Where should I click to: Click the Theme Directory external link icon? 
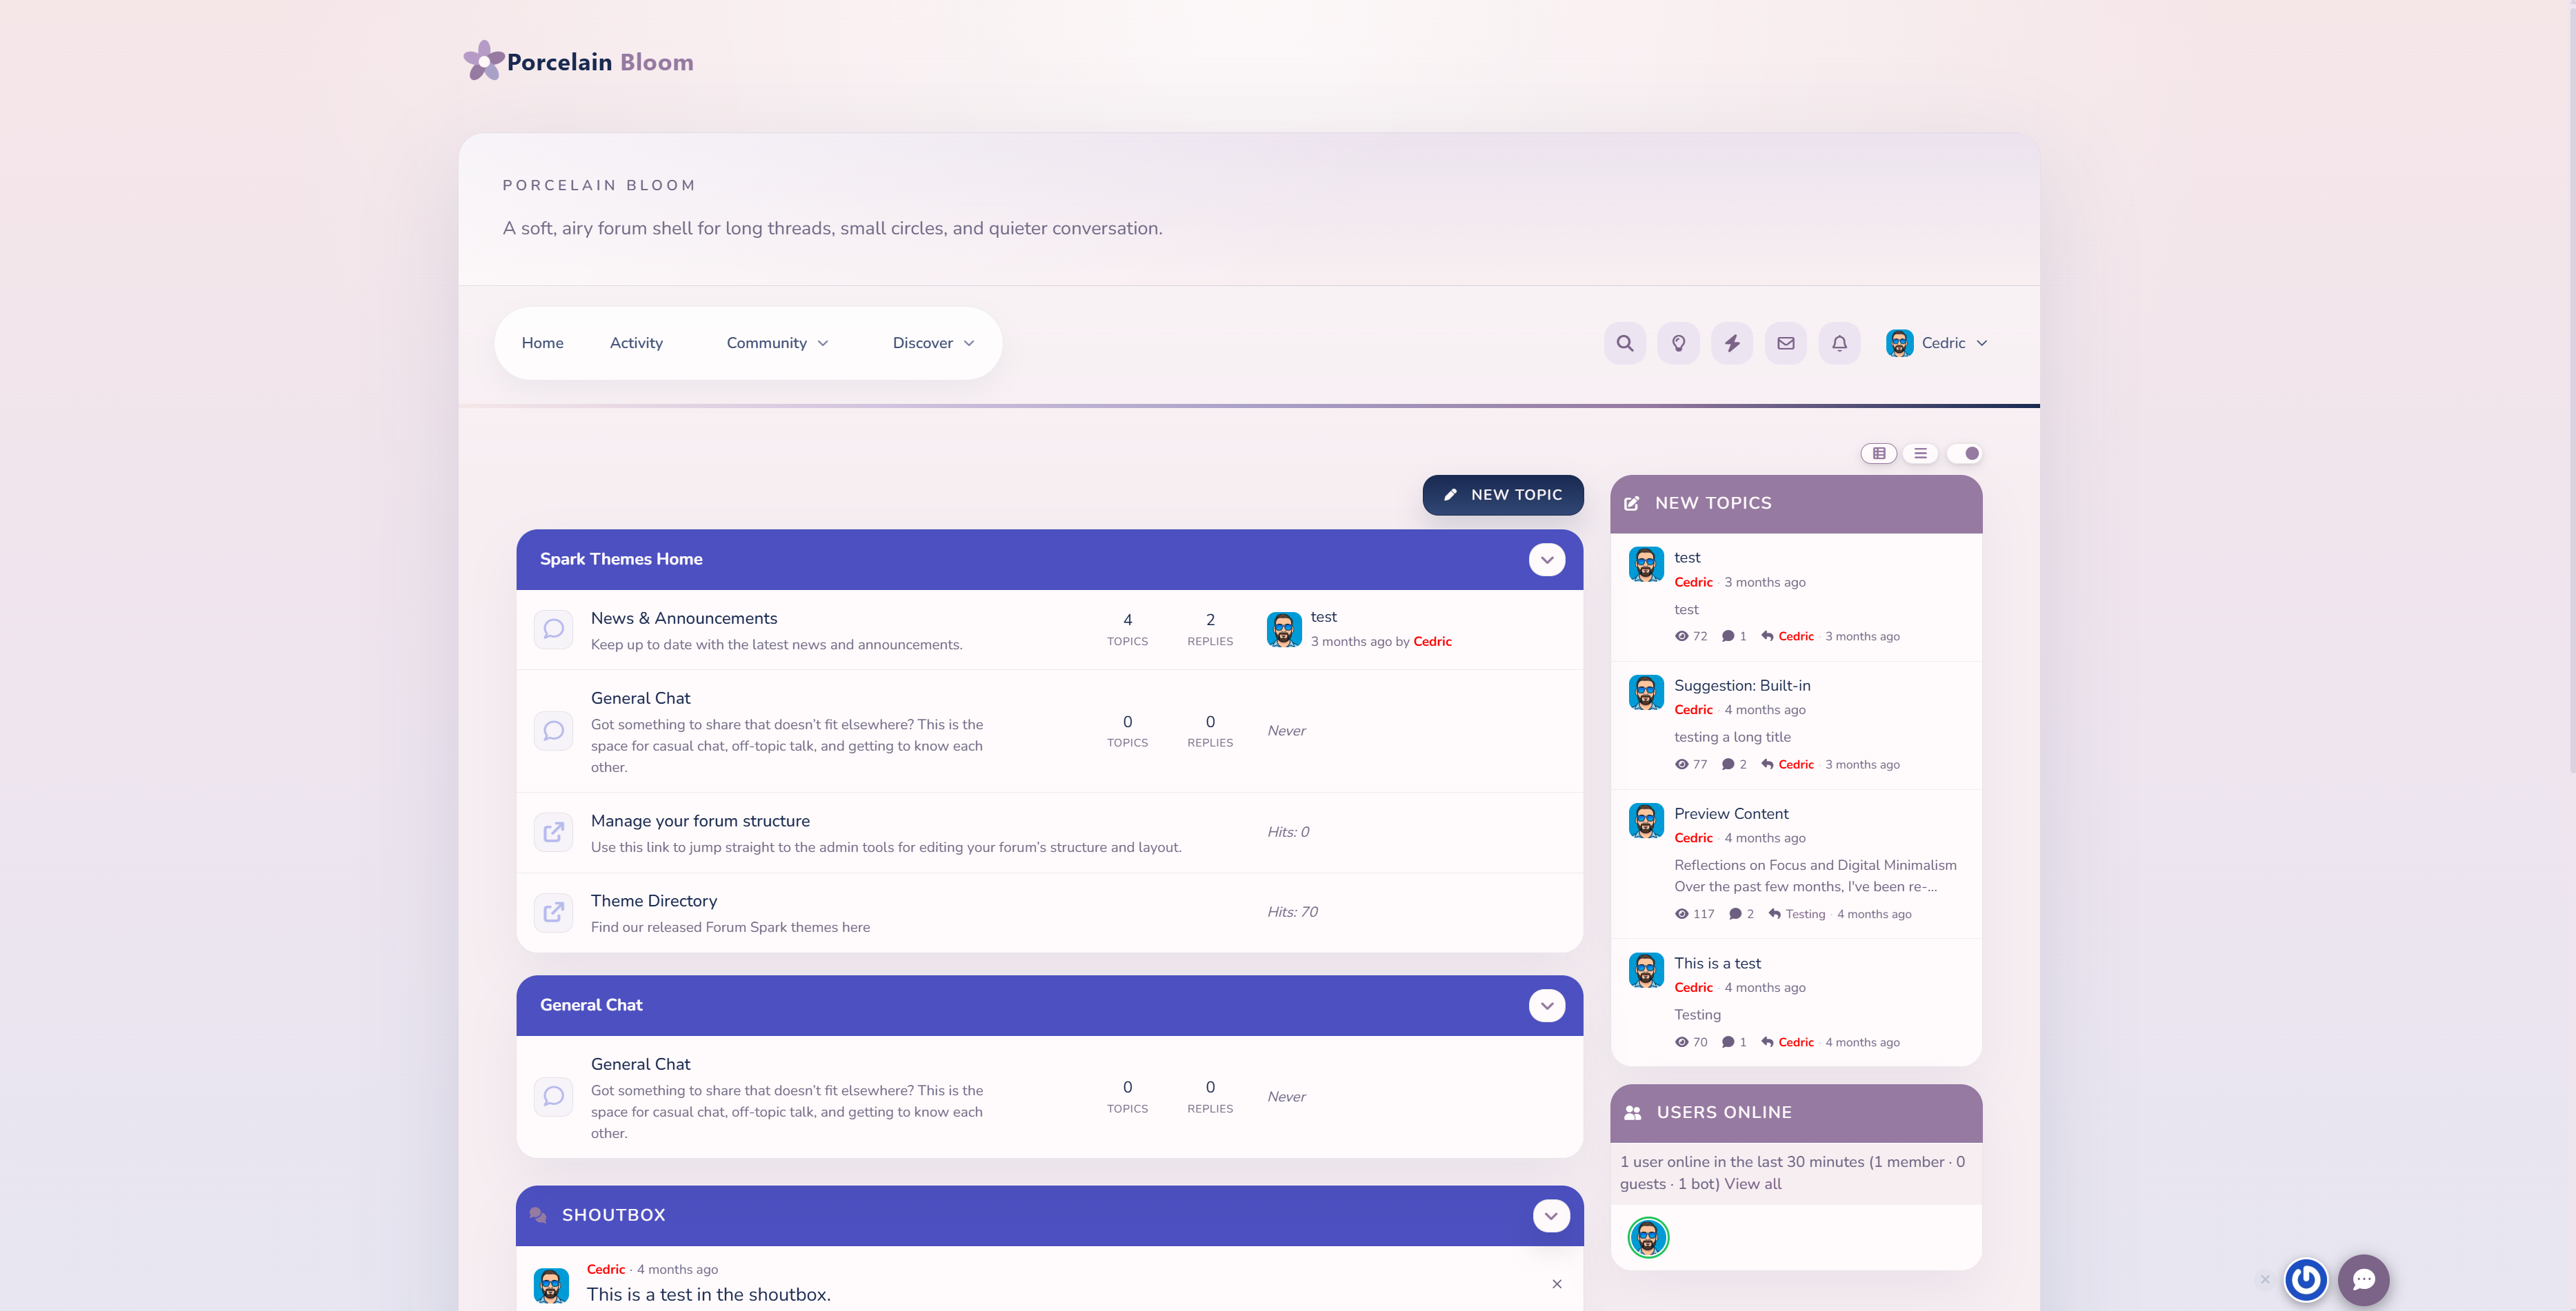click(x=553, y=913)
